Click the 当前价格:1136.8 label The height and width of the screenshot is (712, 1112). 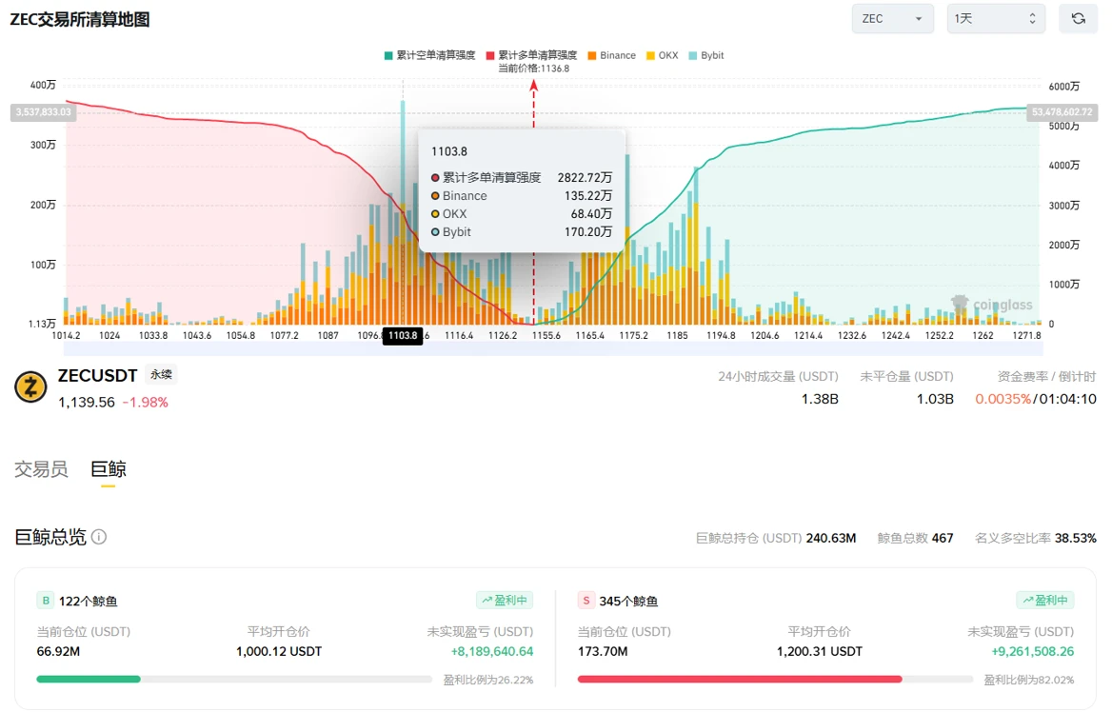534,69
